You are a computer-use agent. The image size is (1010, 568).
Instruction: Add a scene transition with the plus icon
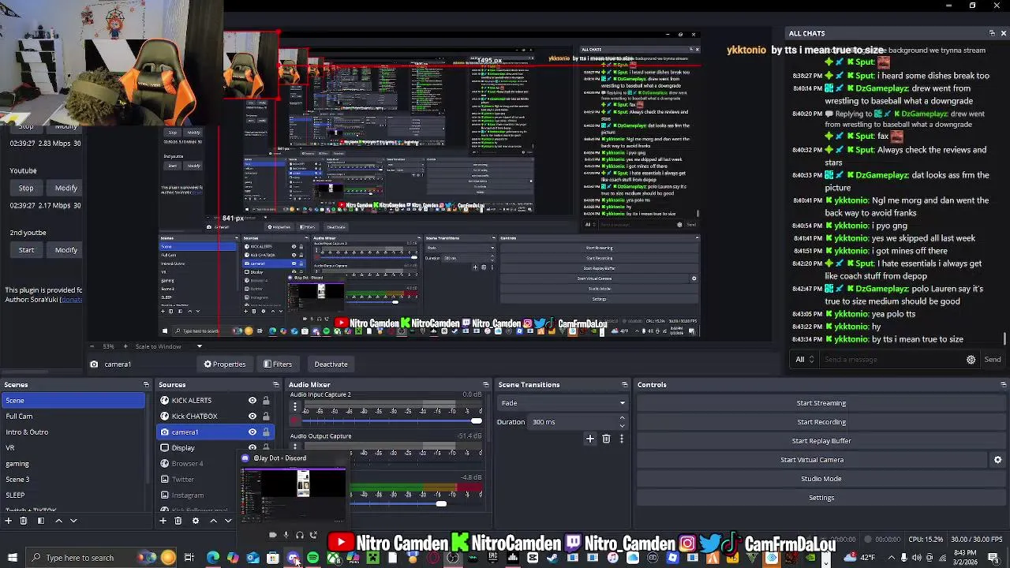coord(589,439)
